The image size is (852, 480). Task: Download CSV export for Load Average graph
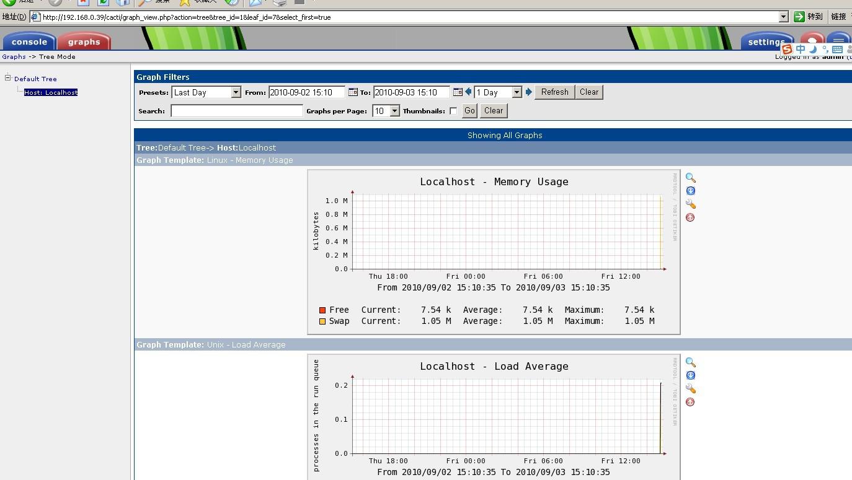[x=690, y=375]
